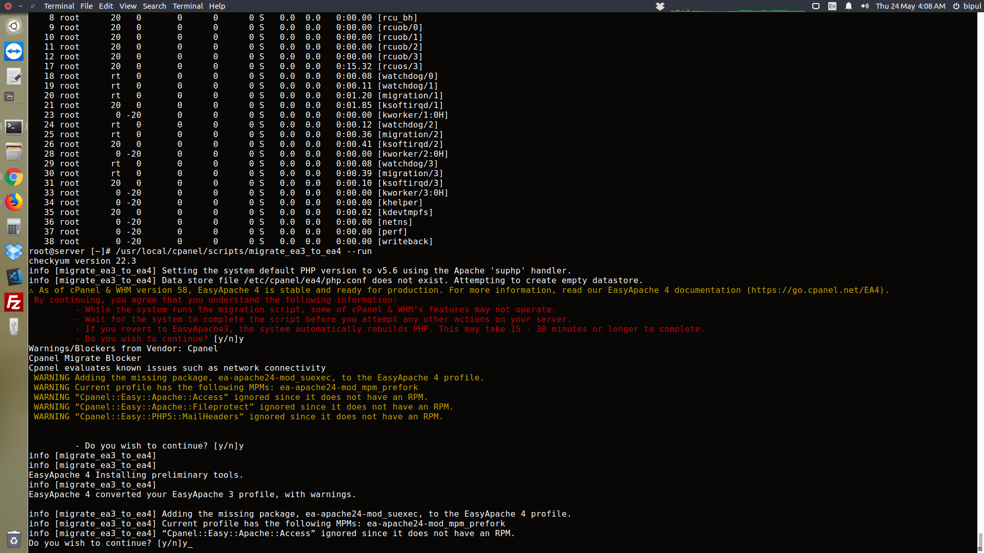Open the Trash icon in the dock
Image resolution: width=984 pixels, height=553 pixels.
click(14, 539)
